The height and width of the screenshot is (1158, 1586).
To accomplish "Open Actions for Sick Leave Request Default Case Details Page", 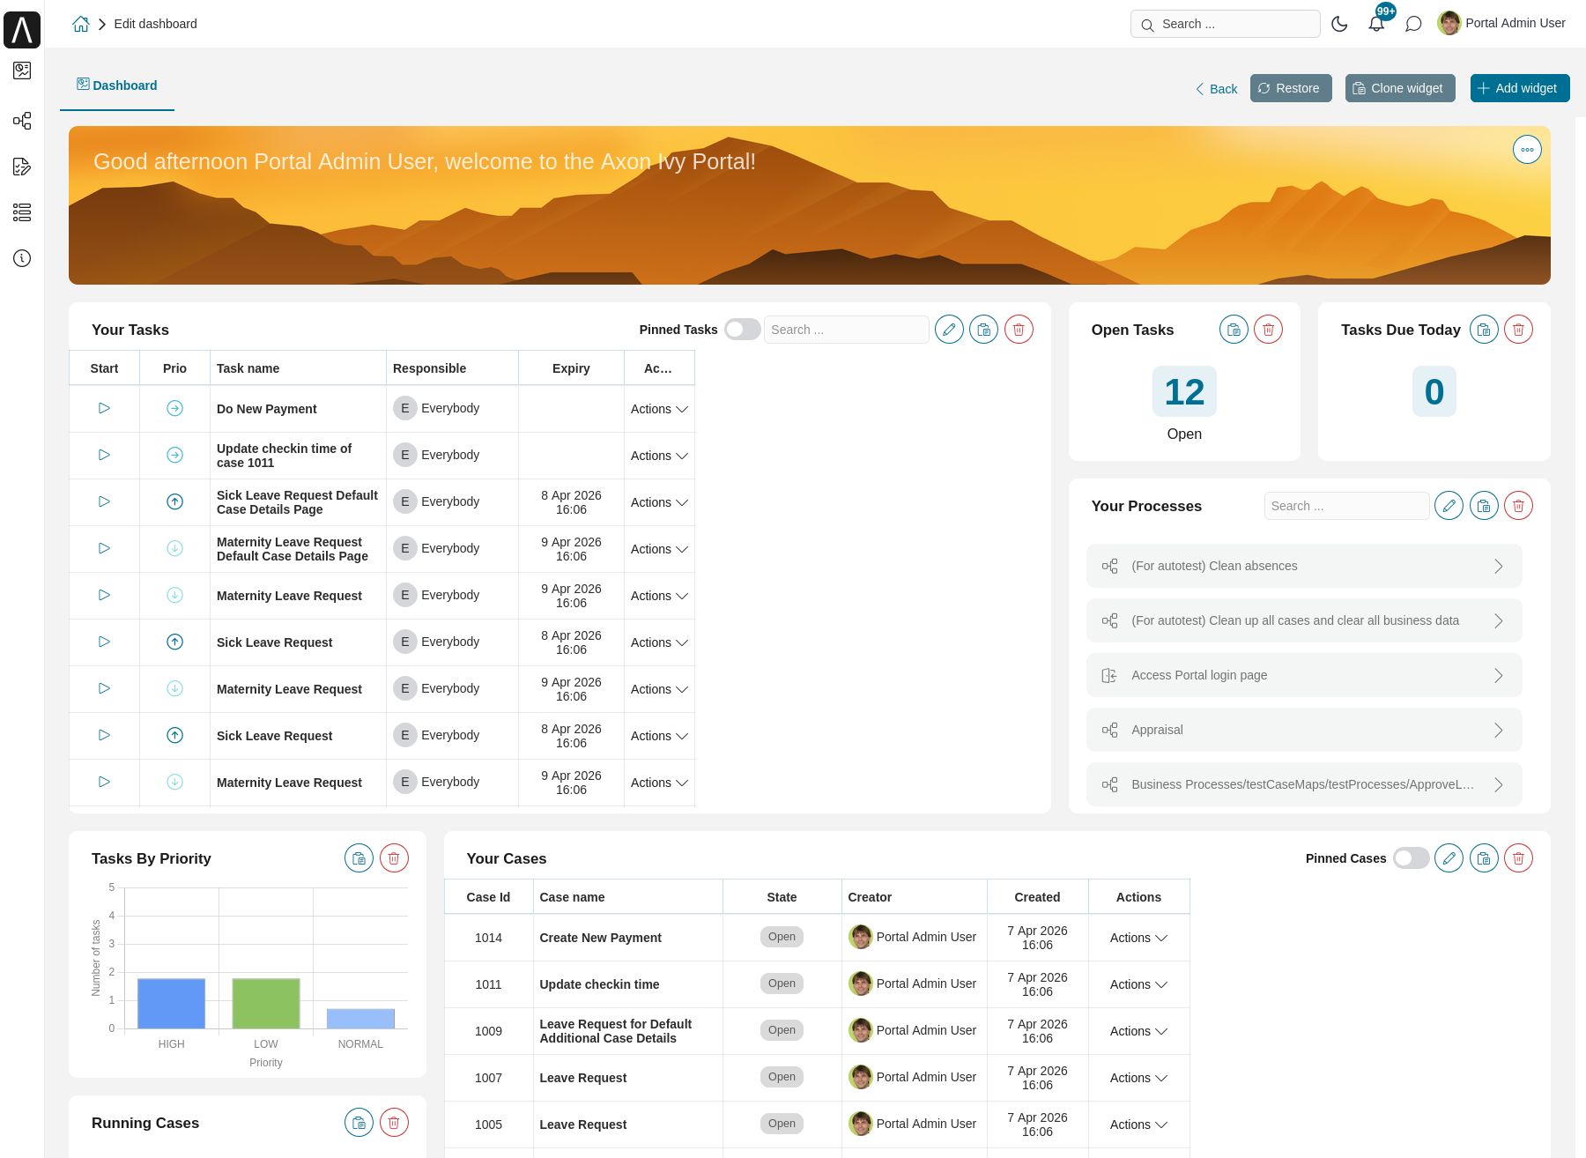I will [659, 502].
